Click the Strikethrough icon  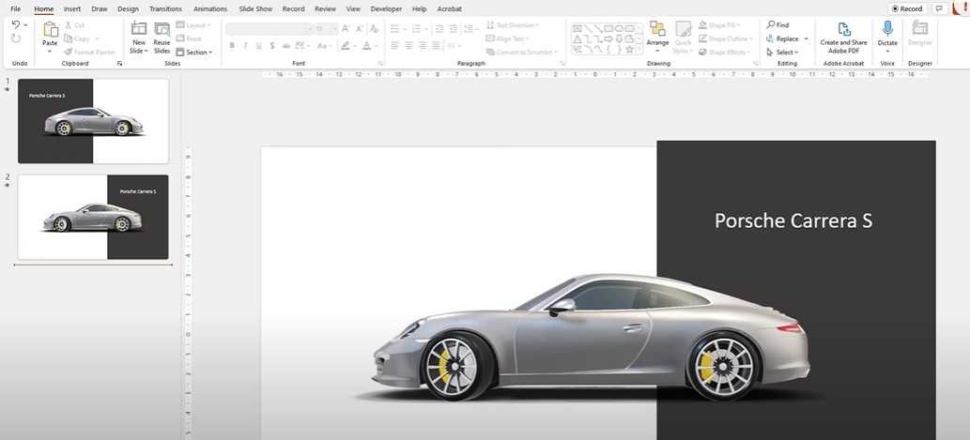click(x=285, y=46)
